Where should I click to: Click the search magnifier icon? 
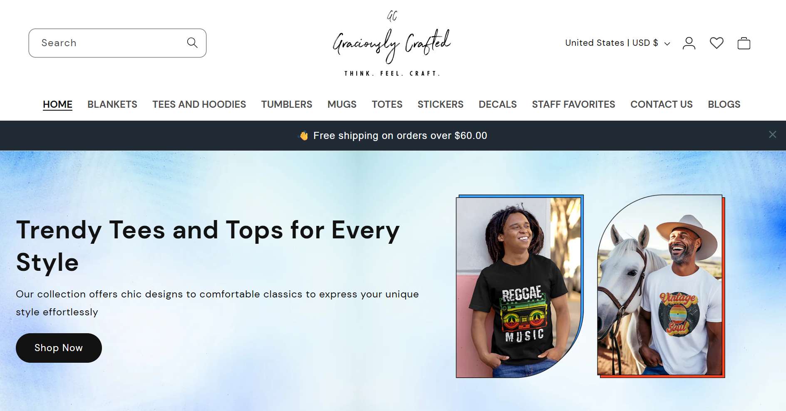pos(192,43)
